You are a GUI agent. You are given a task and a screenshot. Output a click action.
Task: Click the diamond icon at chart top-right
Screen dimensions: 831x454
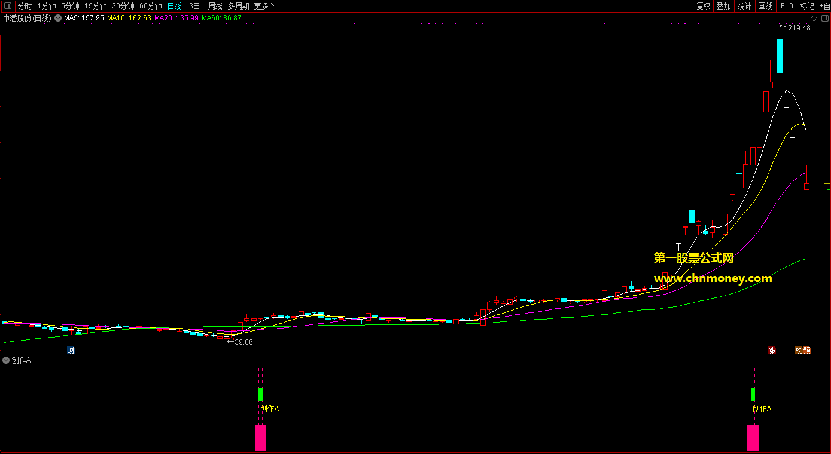click(x=814, y=19)
